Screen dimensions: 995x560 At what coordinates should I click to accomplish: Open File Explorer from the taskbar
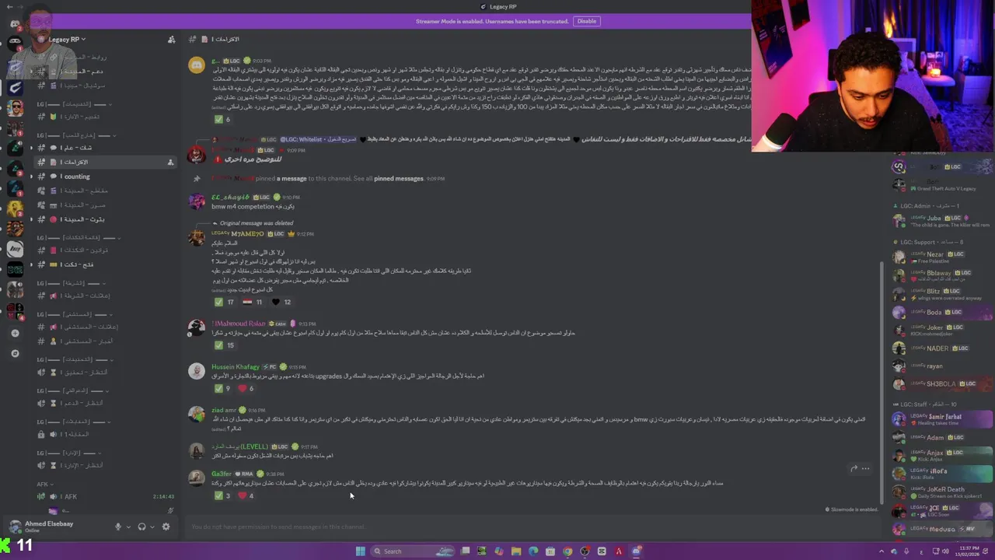(516, 551)
